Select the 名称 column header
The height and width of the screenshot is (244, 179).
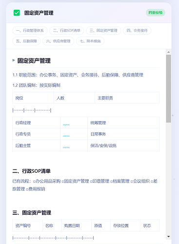click(52, 225)
